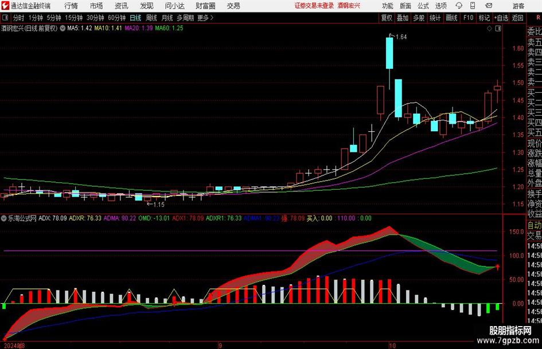Switch to 30分钟 period
Viewport: 542px width, 349px height.
[95, 18]
